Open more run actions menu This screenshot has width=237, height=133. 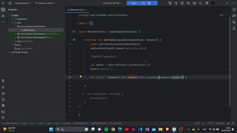[155, 3]
